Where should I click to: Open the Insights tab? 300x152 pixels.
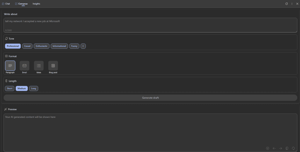tap(36, 4)
